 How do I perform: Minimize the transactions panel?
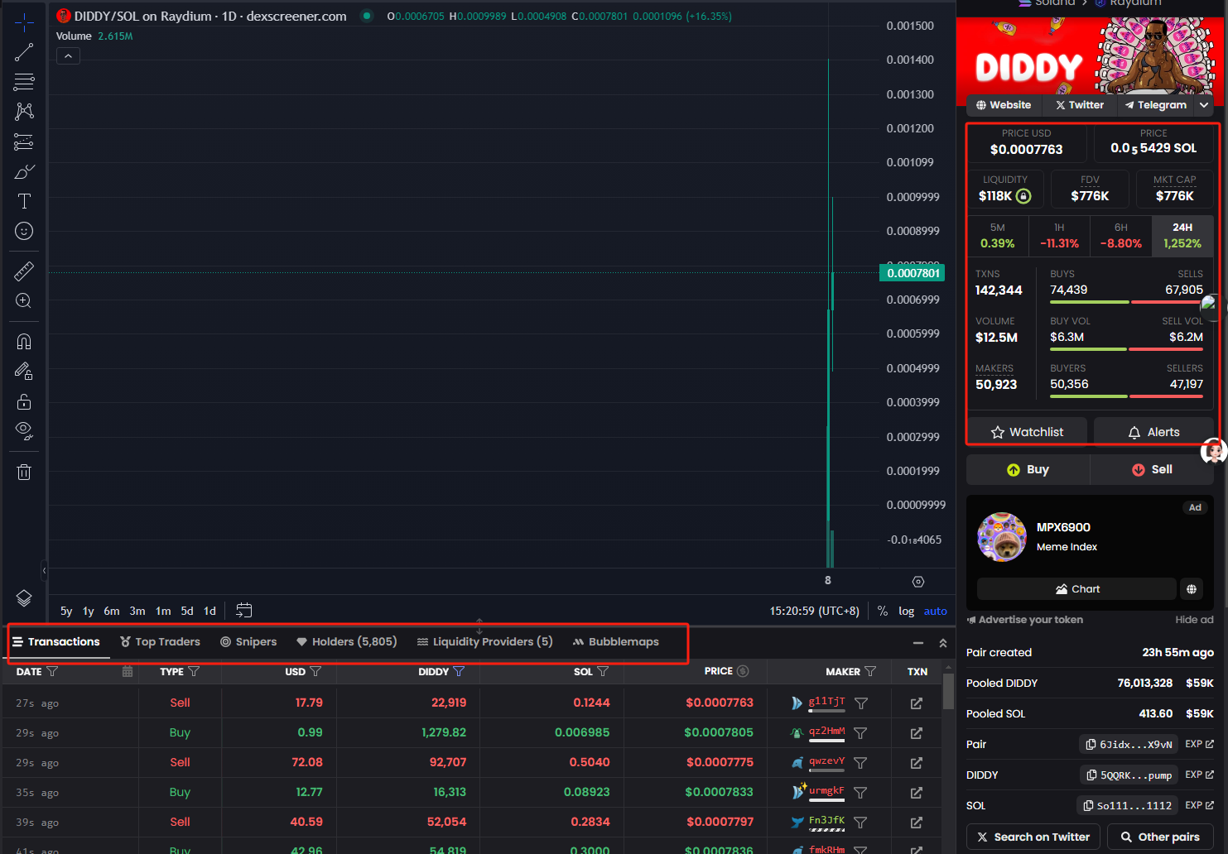[x=918, y=643]
